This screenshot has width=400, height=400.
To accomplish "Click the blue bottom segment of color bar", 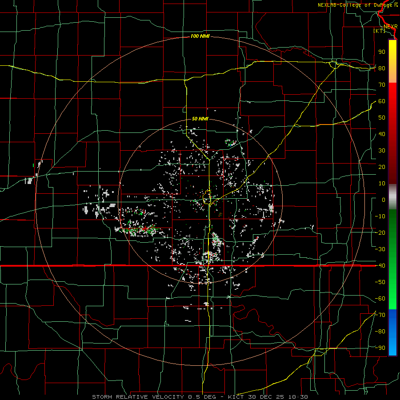I will pos(392,332).
